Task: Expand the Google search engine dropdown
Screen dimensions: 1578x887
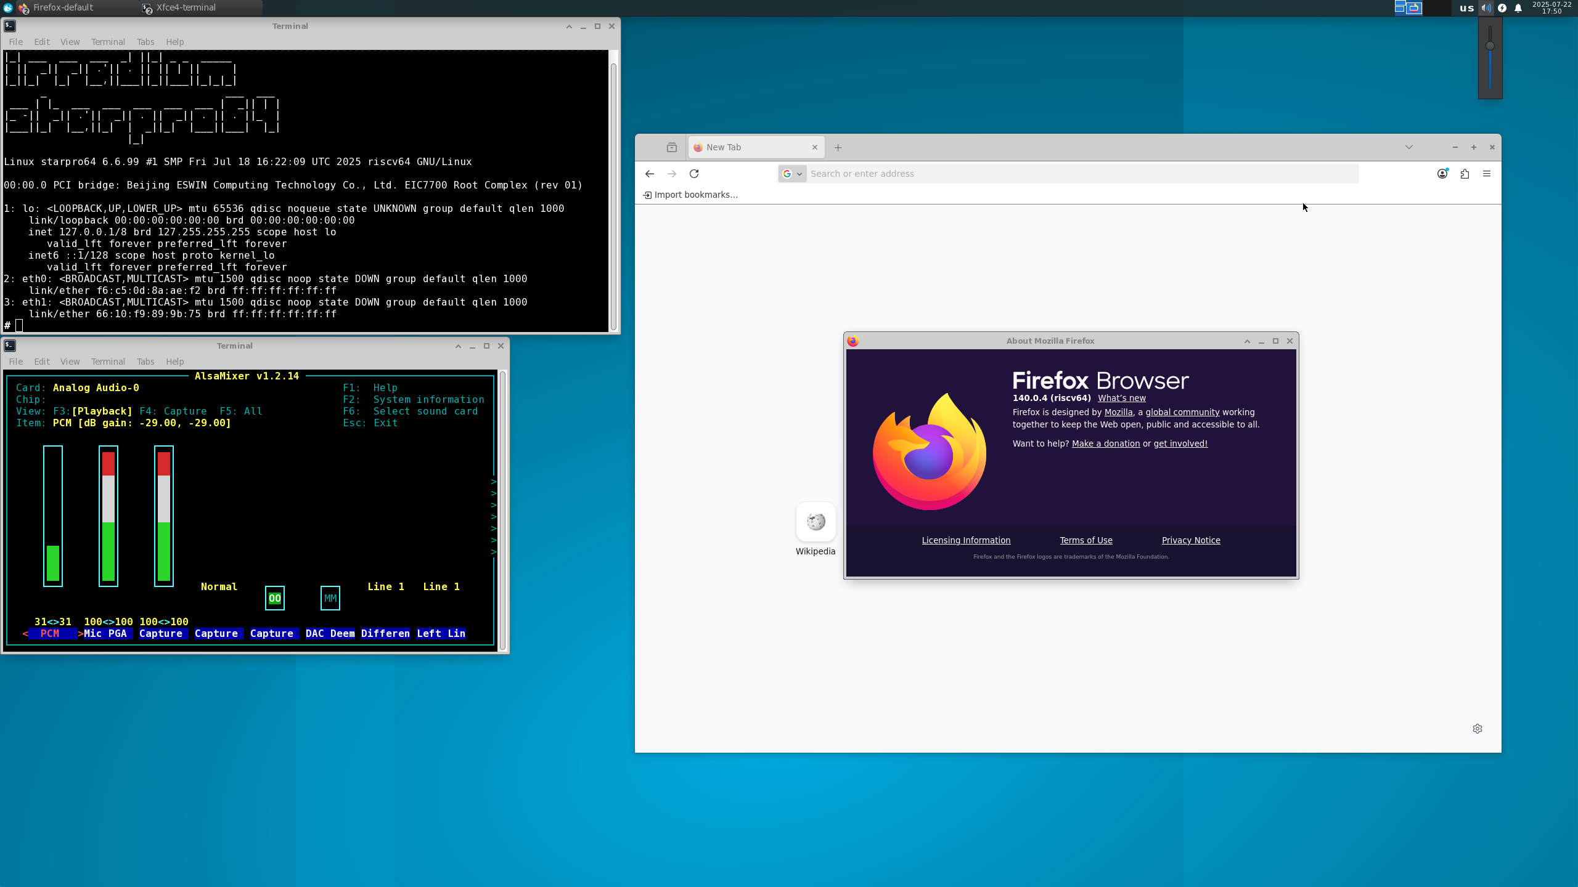Action: (x=792, y=174)
